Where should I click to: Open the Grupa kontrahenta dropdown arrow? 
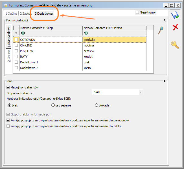pos(141,92)
